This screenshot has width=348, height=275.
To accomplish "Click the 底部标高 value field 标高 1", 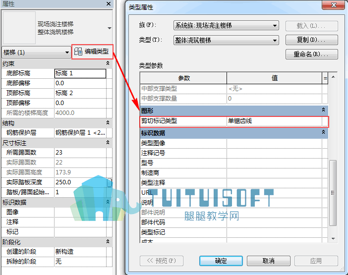I will 80,73.
